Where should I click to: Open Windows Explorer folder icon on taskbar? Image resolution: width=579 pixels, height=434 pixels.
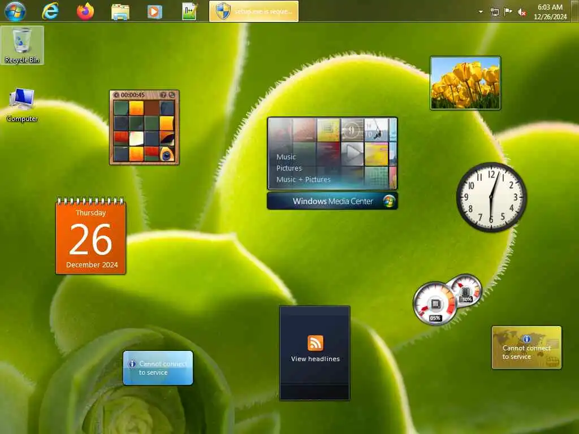[120, 12]
